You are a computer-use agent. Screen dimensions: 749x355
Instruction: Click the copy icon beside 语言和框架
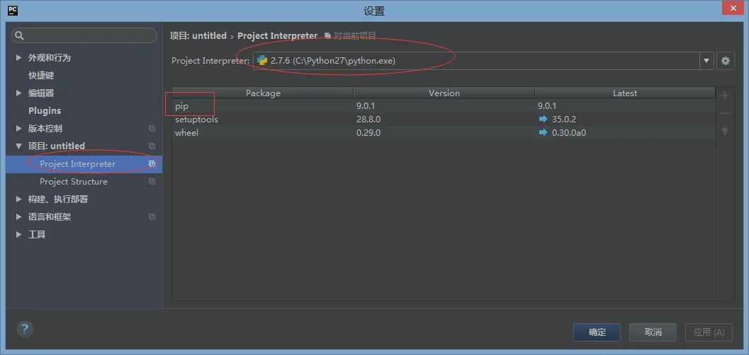(152, 217)
